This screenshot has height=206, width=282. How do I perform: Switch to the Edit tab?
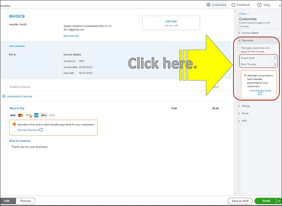pos(7,201)
